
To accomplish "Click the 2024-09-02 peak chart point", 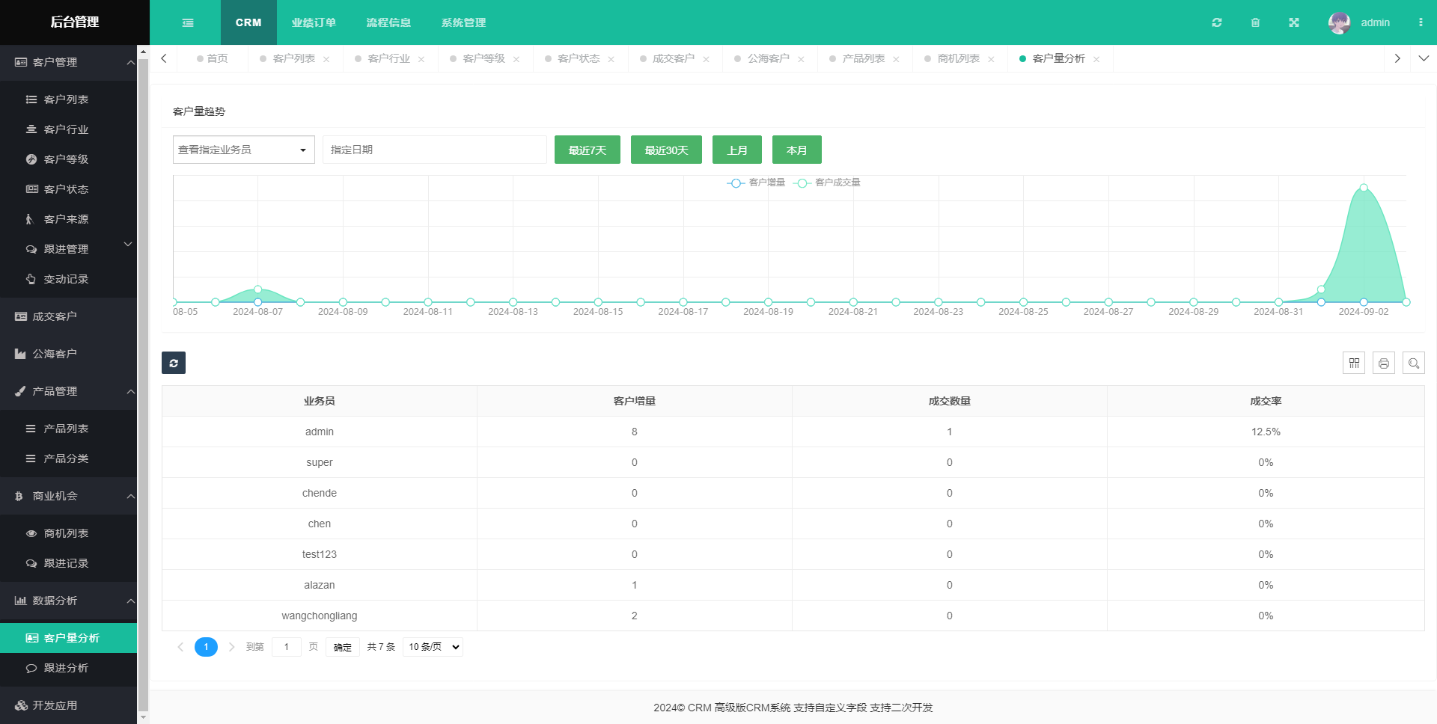I will pyautogui.click(x=1364, y=188).
